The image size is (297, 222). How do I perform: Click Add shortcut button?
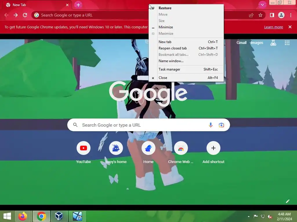(x=213, y=152)
